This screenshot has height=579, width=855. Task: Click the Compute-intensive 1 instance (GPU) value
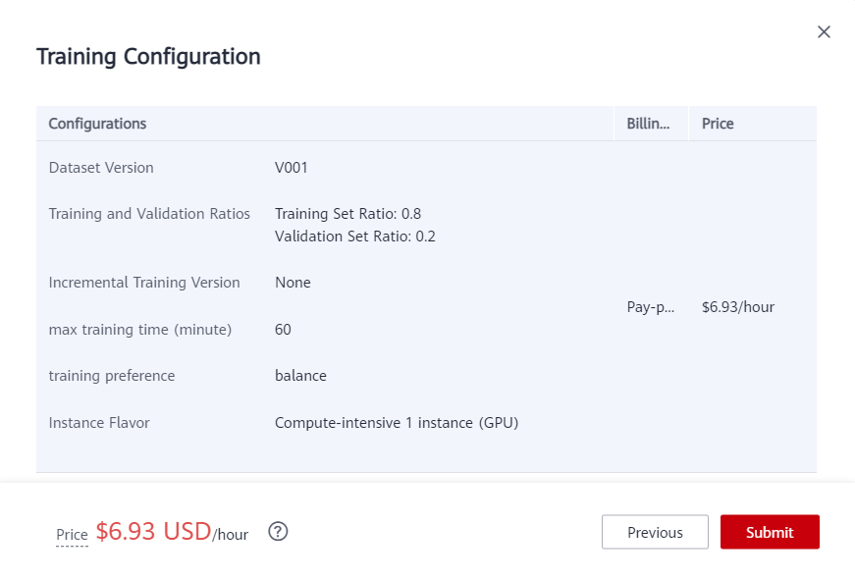(x=396, y=423)
